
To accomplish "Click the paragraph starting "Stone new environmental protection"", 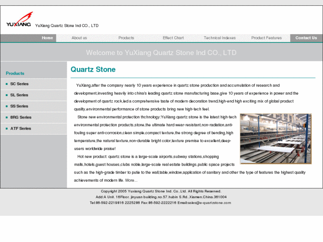I will click(155, 133).
